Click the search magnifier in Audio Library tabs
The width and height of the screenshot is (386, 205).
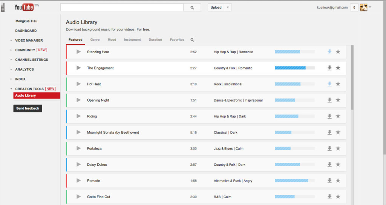192,40
